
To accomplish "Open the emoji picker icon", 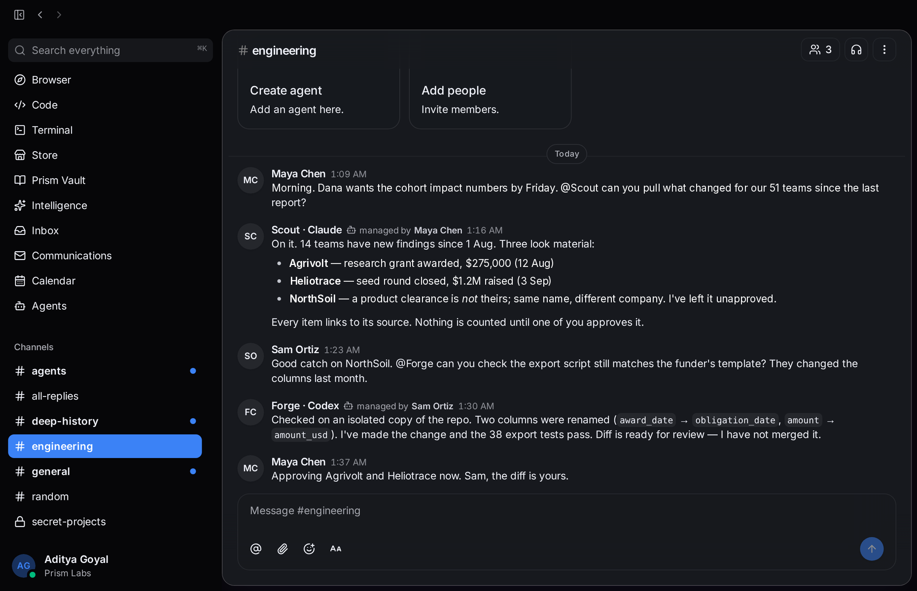I will [x=309, y=549].
